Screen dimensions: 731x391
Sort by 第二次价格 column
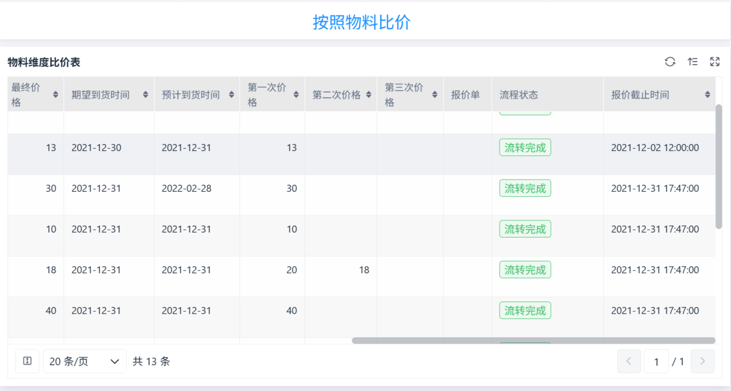(369, 94)
